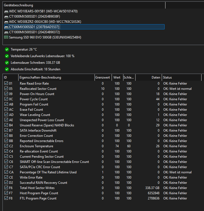Click 'Absolute Einschaltzeit: 18 Stunden' text
Screen dimensions: 204x211
point(36,69)
